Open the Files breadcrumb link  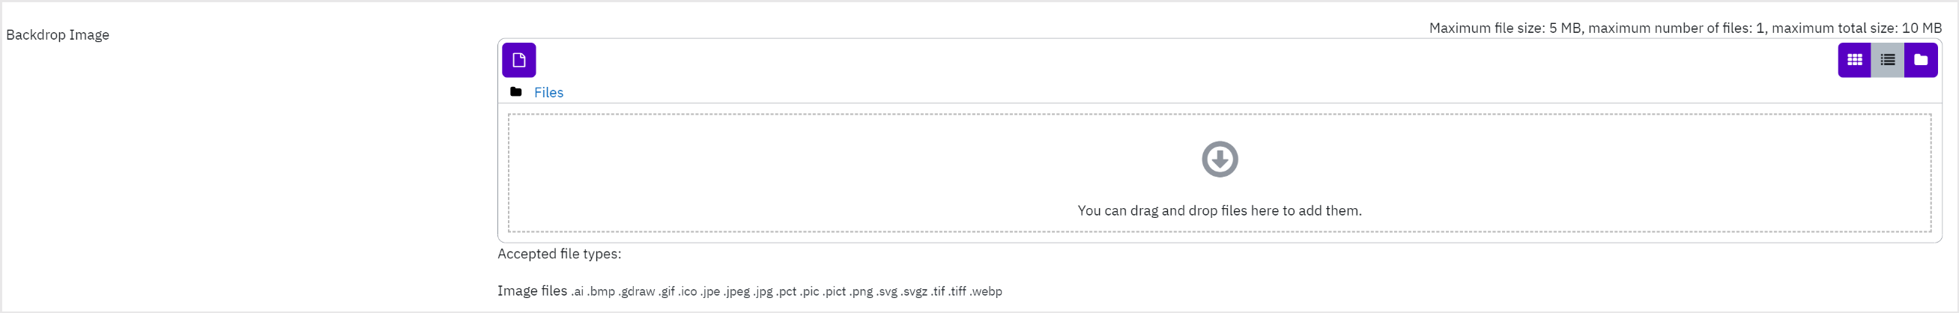click(548, 93)
